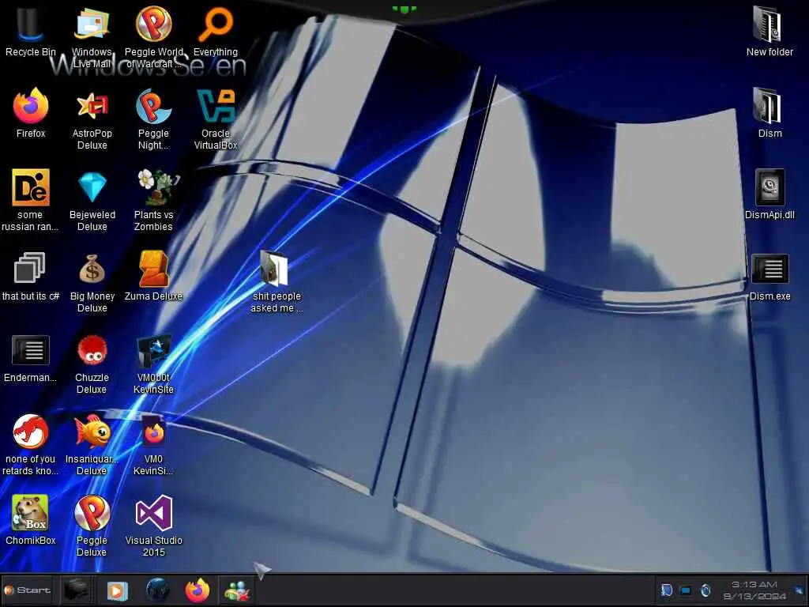
Task: Open the Messenger people icon on taskbar
Action: point(237,591)
